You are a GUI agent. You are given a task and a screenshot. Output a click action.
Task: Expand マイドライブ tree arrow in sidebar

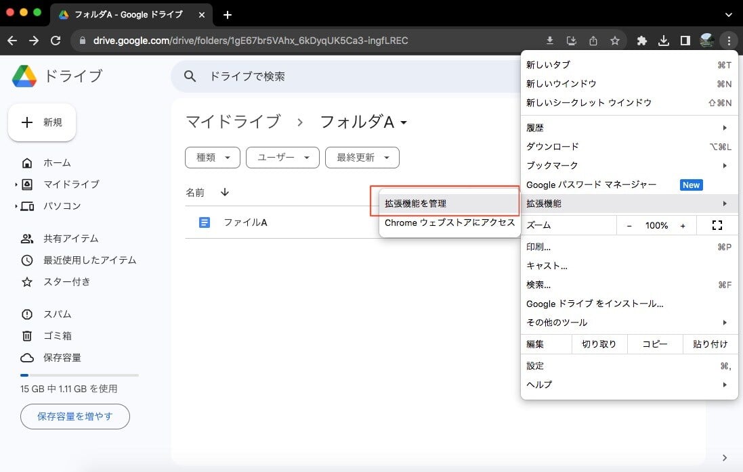tap(16, 185)
